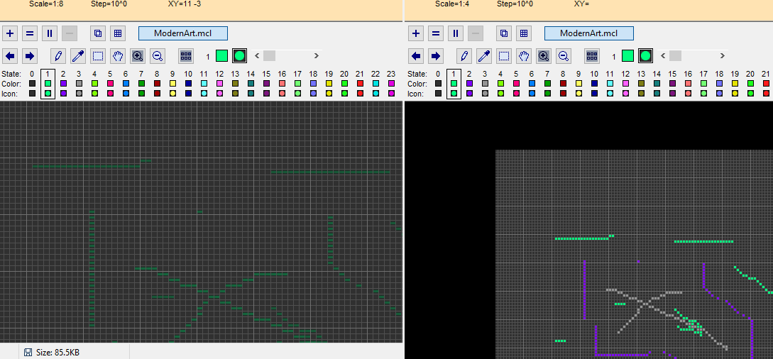The height and width of the screenshot is (359, 773).
Task: Pause the simulation in left window
Action: (x=50, y=33)
